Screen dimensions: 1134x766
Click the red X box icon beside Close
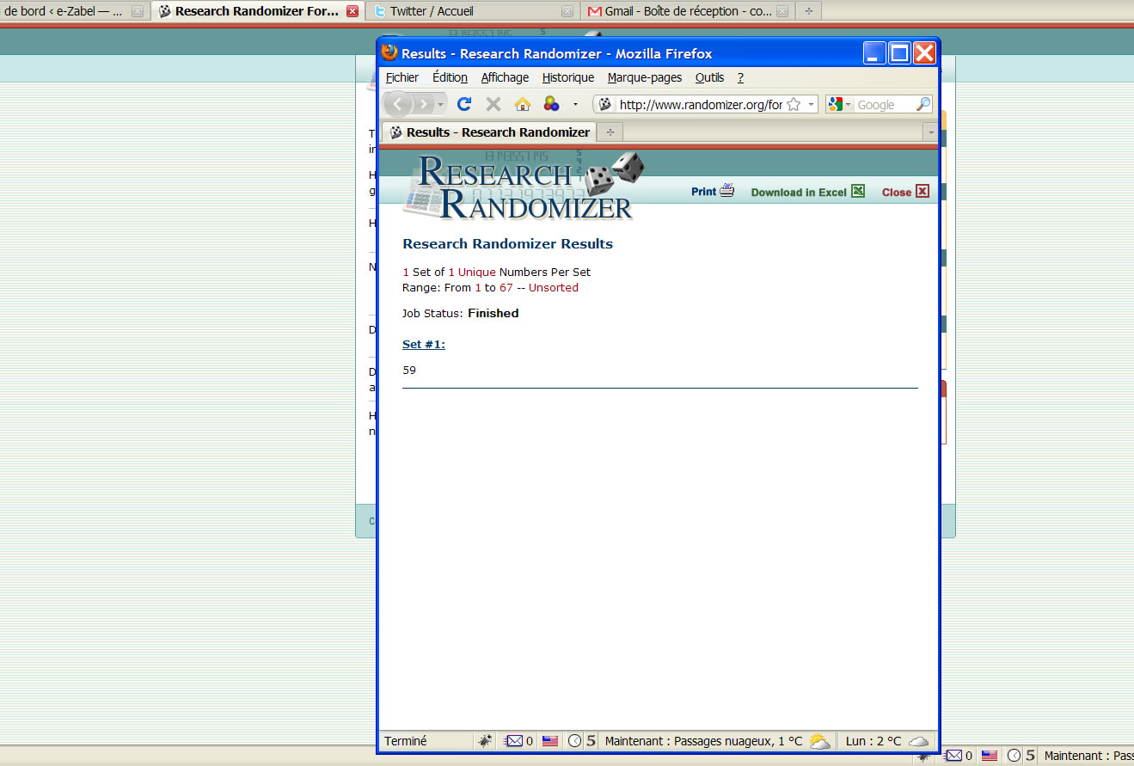[923, 191]
